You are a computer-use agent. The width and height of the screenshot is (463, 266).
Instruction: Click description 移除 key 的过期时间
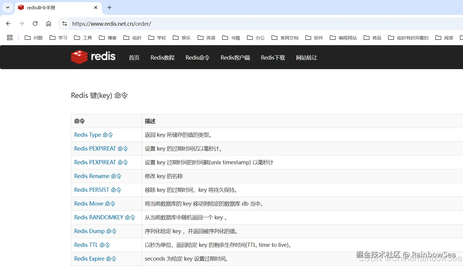(191, 190)
